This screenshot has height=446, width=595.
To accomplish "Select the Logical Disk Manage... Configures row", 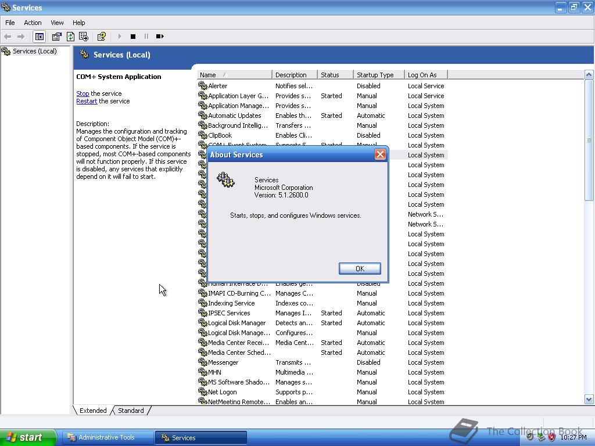I will click(322, 333).
